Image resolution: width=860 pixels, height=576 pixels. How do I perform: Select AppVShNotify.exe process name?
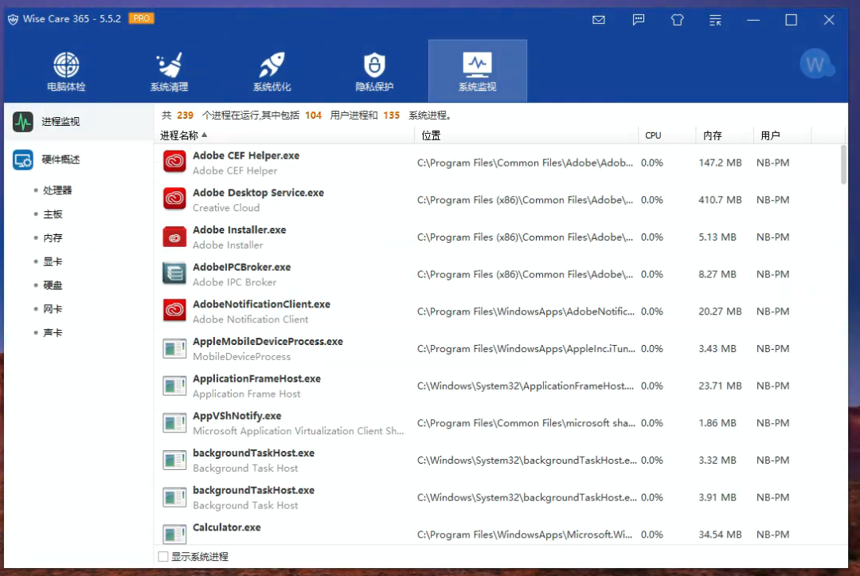237,417
